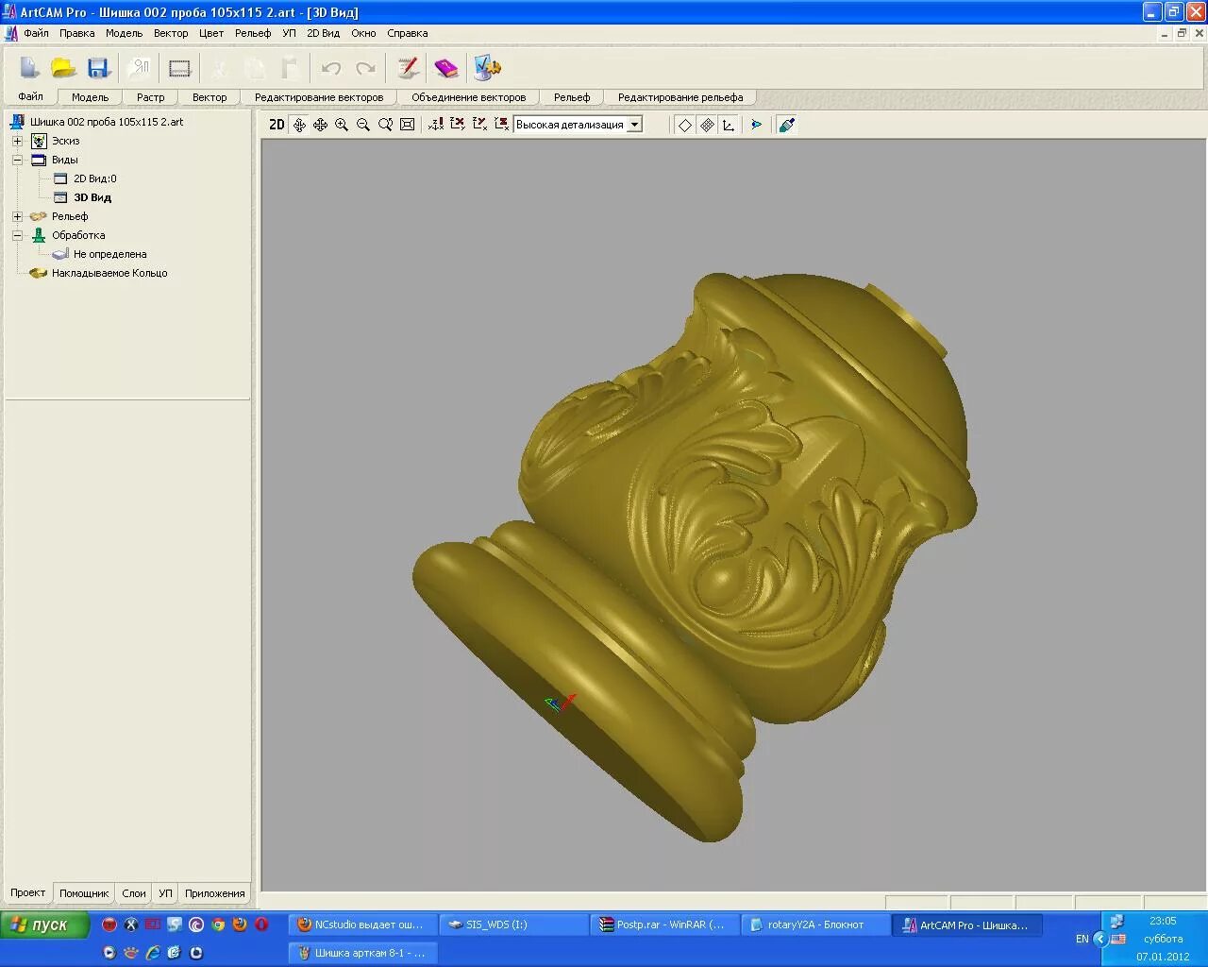
Task: Open the notes pencil-and-paper icon
Action: click(408, 68)
